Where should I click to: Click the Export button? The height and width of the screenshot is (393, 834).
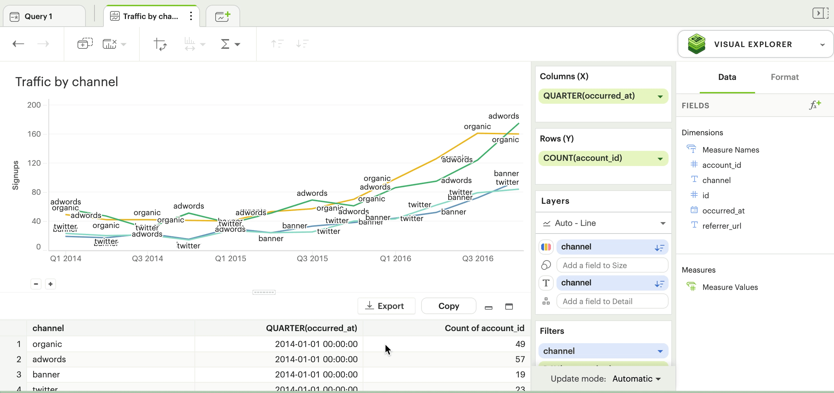(386, 306)
